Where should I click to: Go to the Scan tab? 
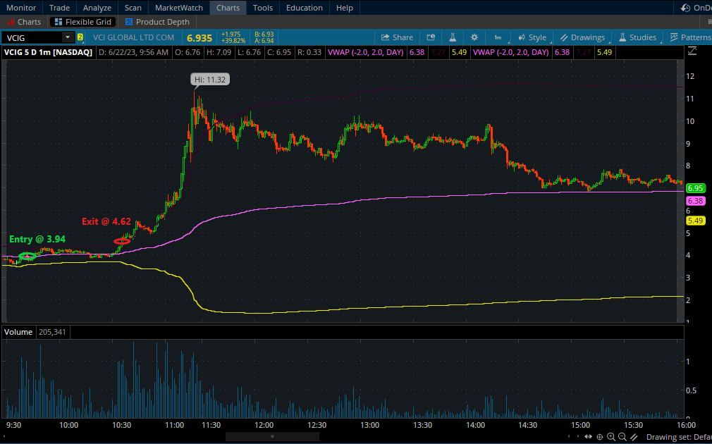click(x=133, y=8)
